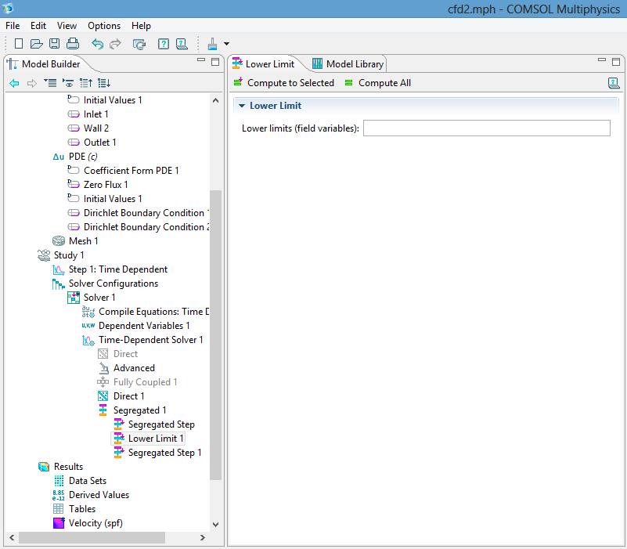The width and height of the screenshot is (627, 549).
Task: Go back with the Model Builder left arrow
Action: (x=14, y=83)
